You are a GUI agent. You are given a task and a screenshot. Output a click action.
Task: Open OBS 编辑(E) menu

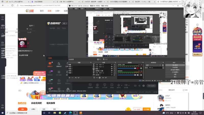point(77,9)
